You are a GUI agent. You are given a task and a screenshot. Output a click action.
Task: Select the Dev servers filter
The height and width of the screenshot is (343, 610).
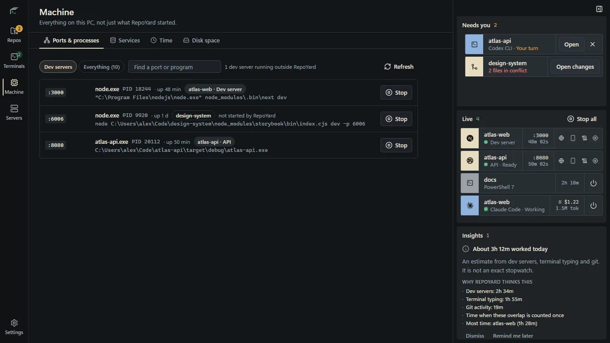pyautogui.click(x=58, y=67)
